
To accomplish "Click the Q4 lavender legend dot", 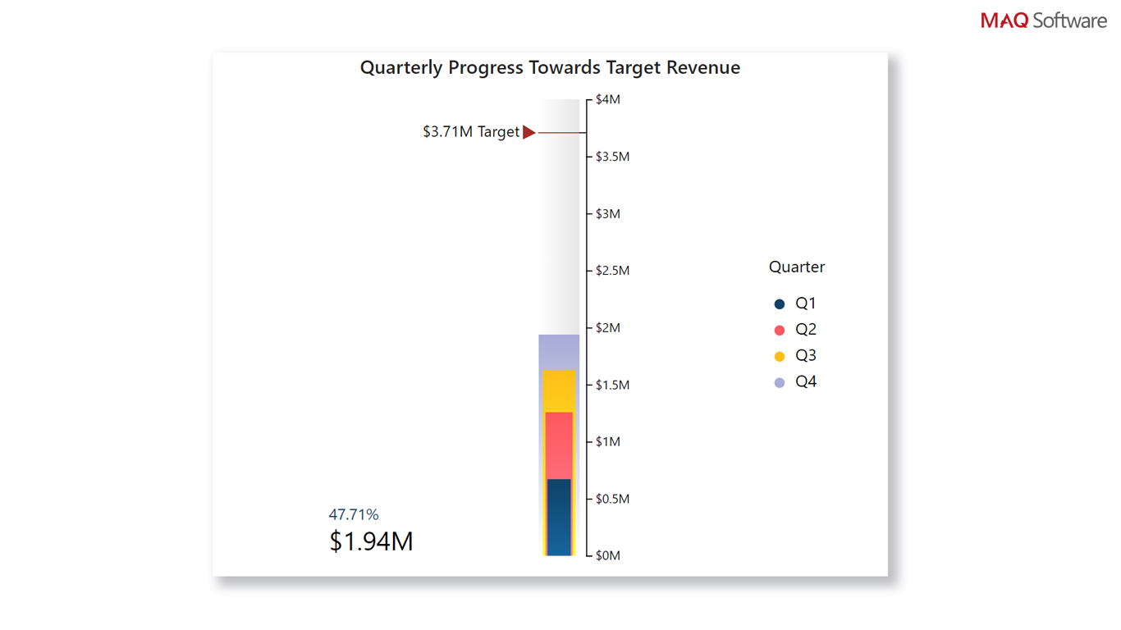I will click(x=780, y=382).
